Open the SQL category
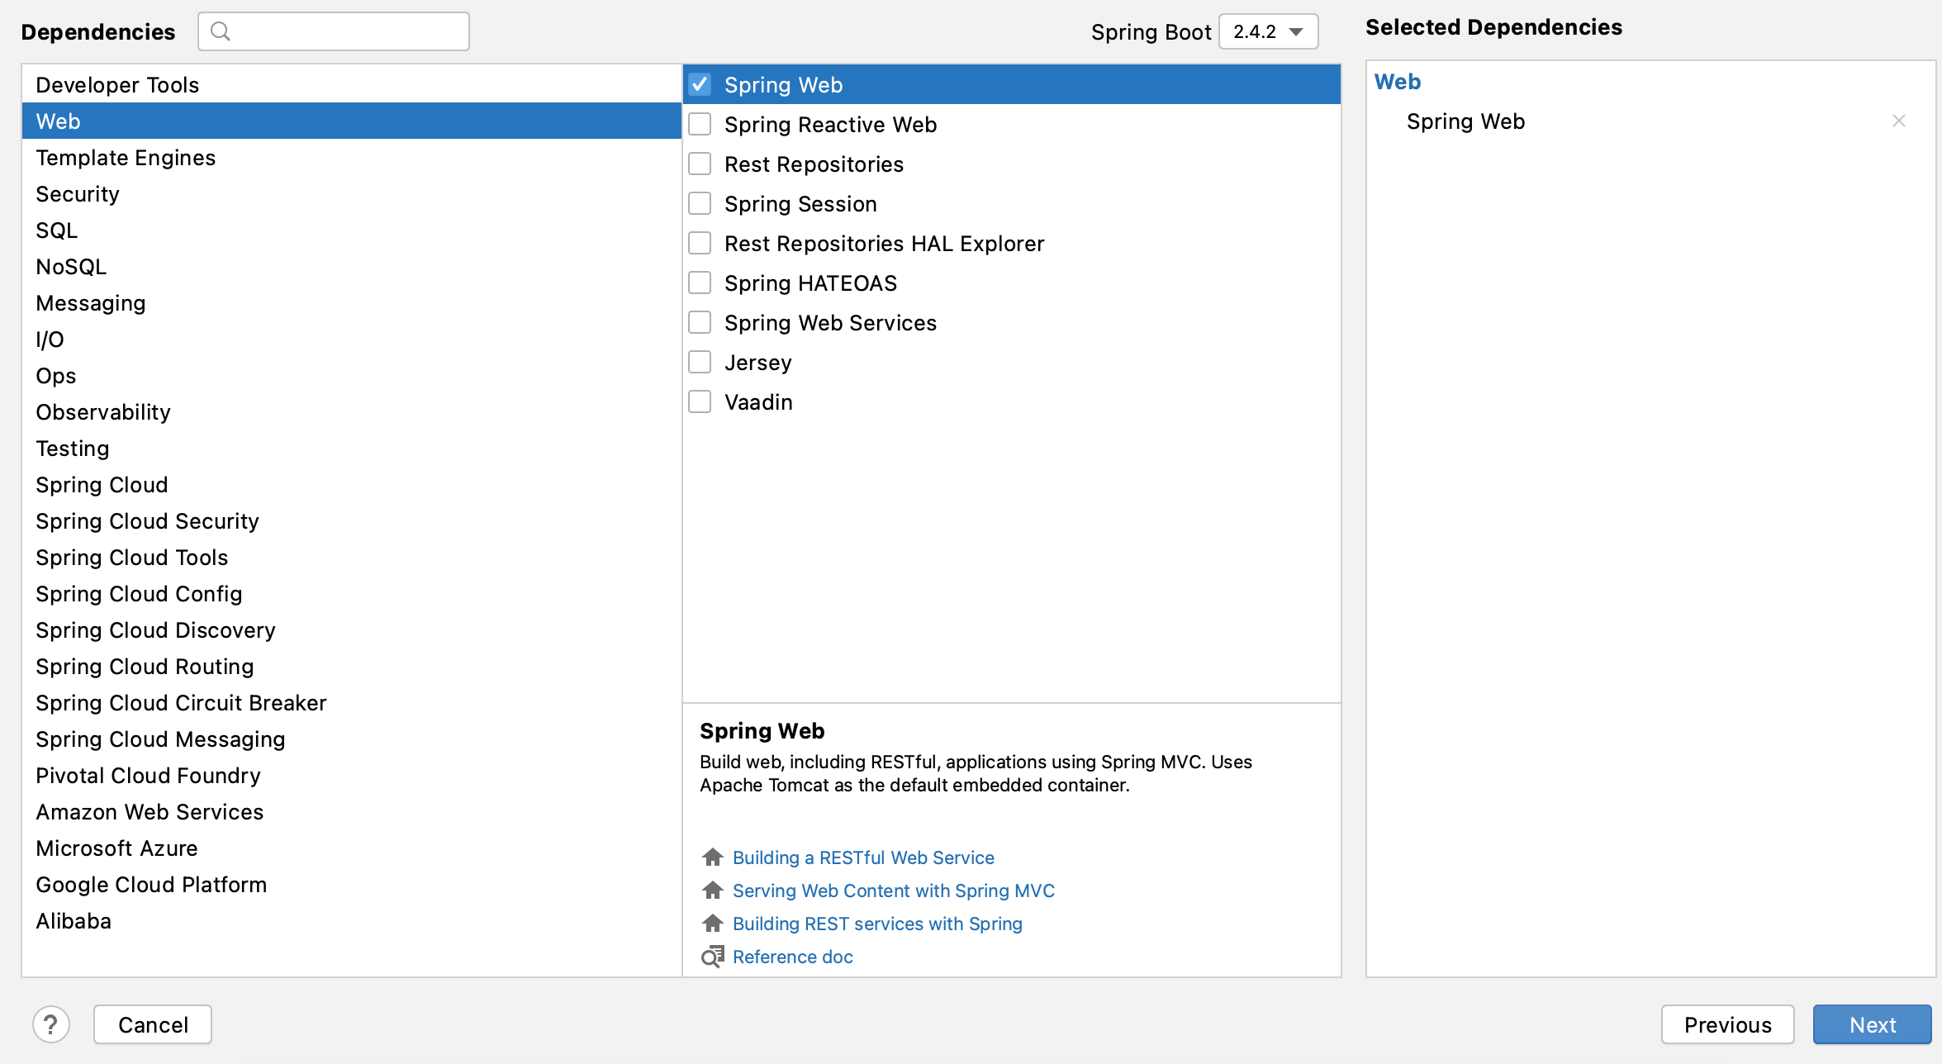 pyautogui.click(x=352, y=230)
